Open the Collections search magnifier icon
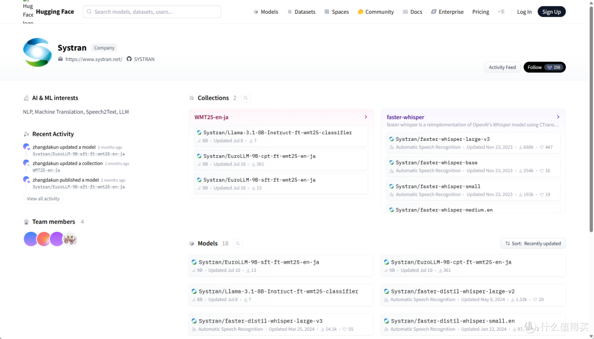This screenshot has width=594, height=339. click(x=246, y=98)
